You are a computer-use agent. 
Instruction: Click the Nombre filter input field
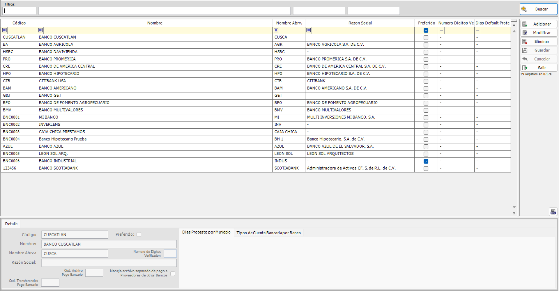pos(164,11)
